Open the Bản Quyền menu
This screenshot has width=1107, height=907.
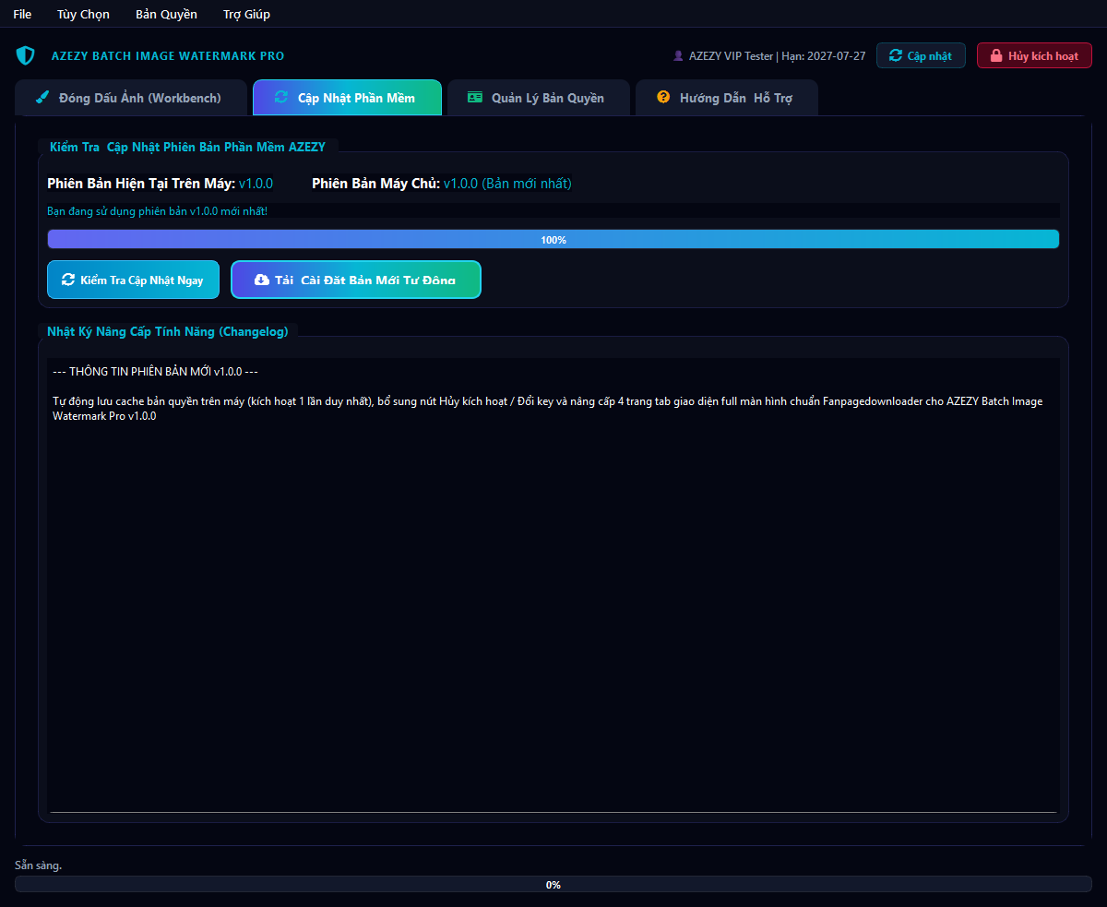pyautogui.click(x=166, y=14)
